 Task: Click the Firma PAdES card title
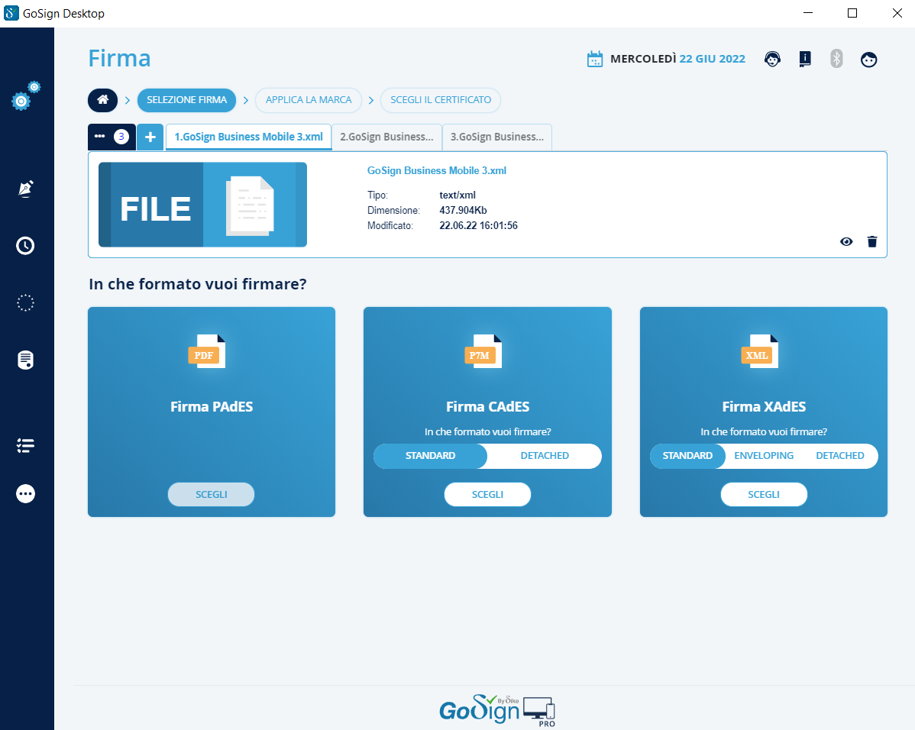tap(212, 407)
